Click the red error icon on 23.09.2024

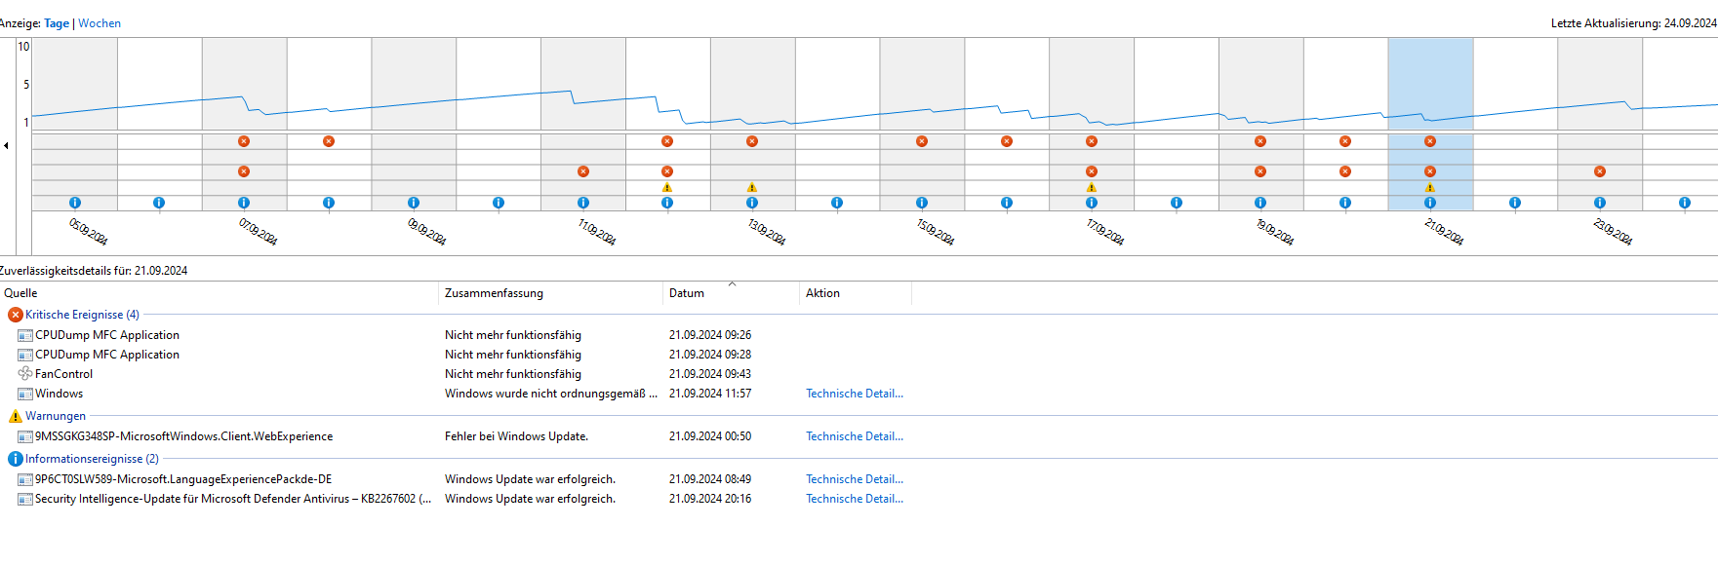(x=1600, y=171)
